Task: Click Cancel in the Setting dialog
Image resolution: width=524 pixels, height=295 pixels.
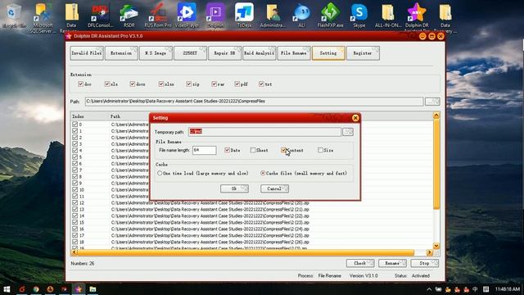Action: pos(274,188)
